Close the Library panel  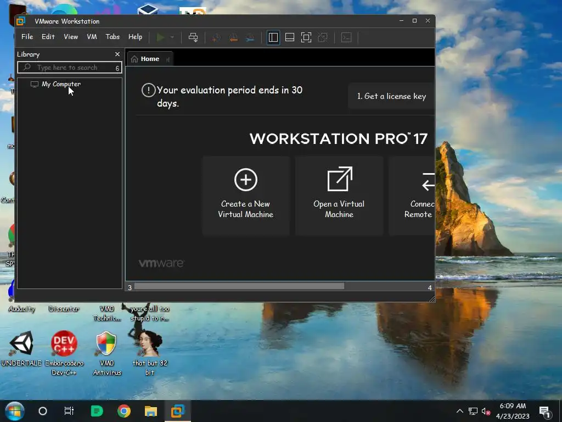click(x=117, y=54)
